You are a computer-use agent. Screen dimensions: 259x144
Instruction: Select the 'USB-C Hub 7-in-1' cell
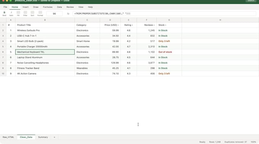tap(45, 36)
